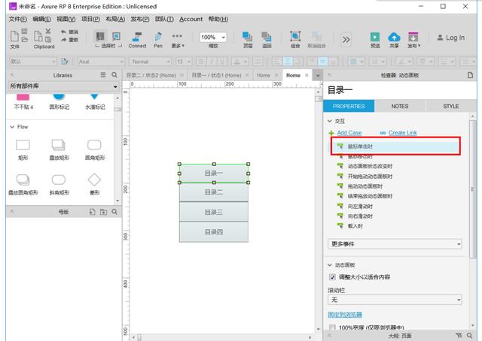Screen dimensions: 482x341
Task: Select the Pen tool
Action: tap(158, 37)
